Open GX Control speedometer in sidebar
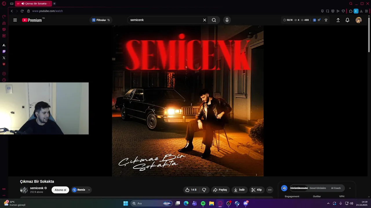Image resolution: width=371 pixels, height=208 pixels. click(x=4, y=17)
